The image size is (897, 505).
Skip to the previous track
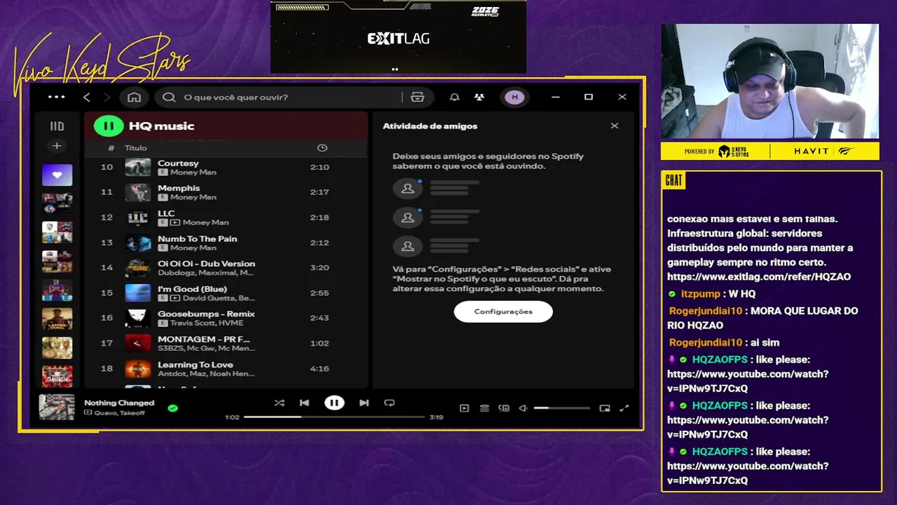[304, 403]
